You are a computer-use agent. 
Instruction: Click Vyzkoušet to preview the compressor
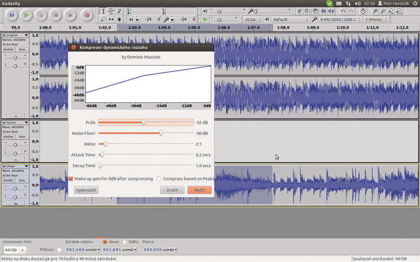tap(86, 190)
